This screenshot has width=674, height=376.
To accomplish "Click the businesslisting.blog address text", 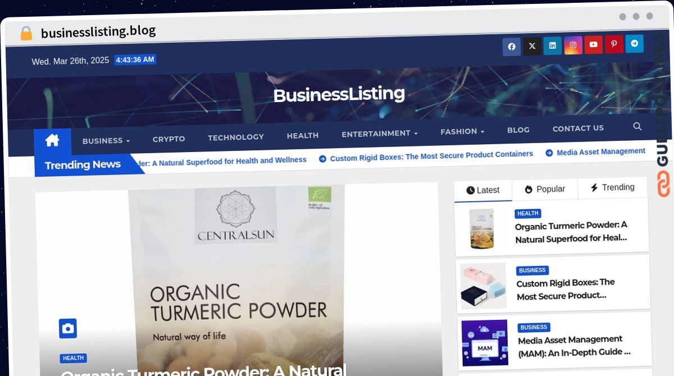I will coord(98,32).
